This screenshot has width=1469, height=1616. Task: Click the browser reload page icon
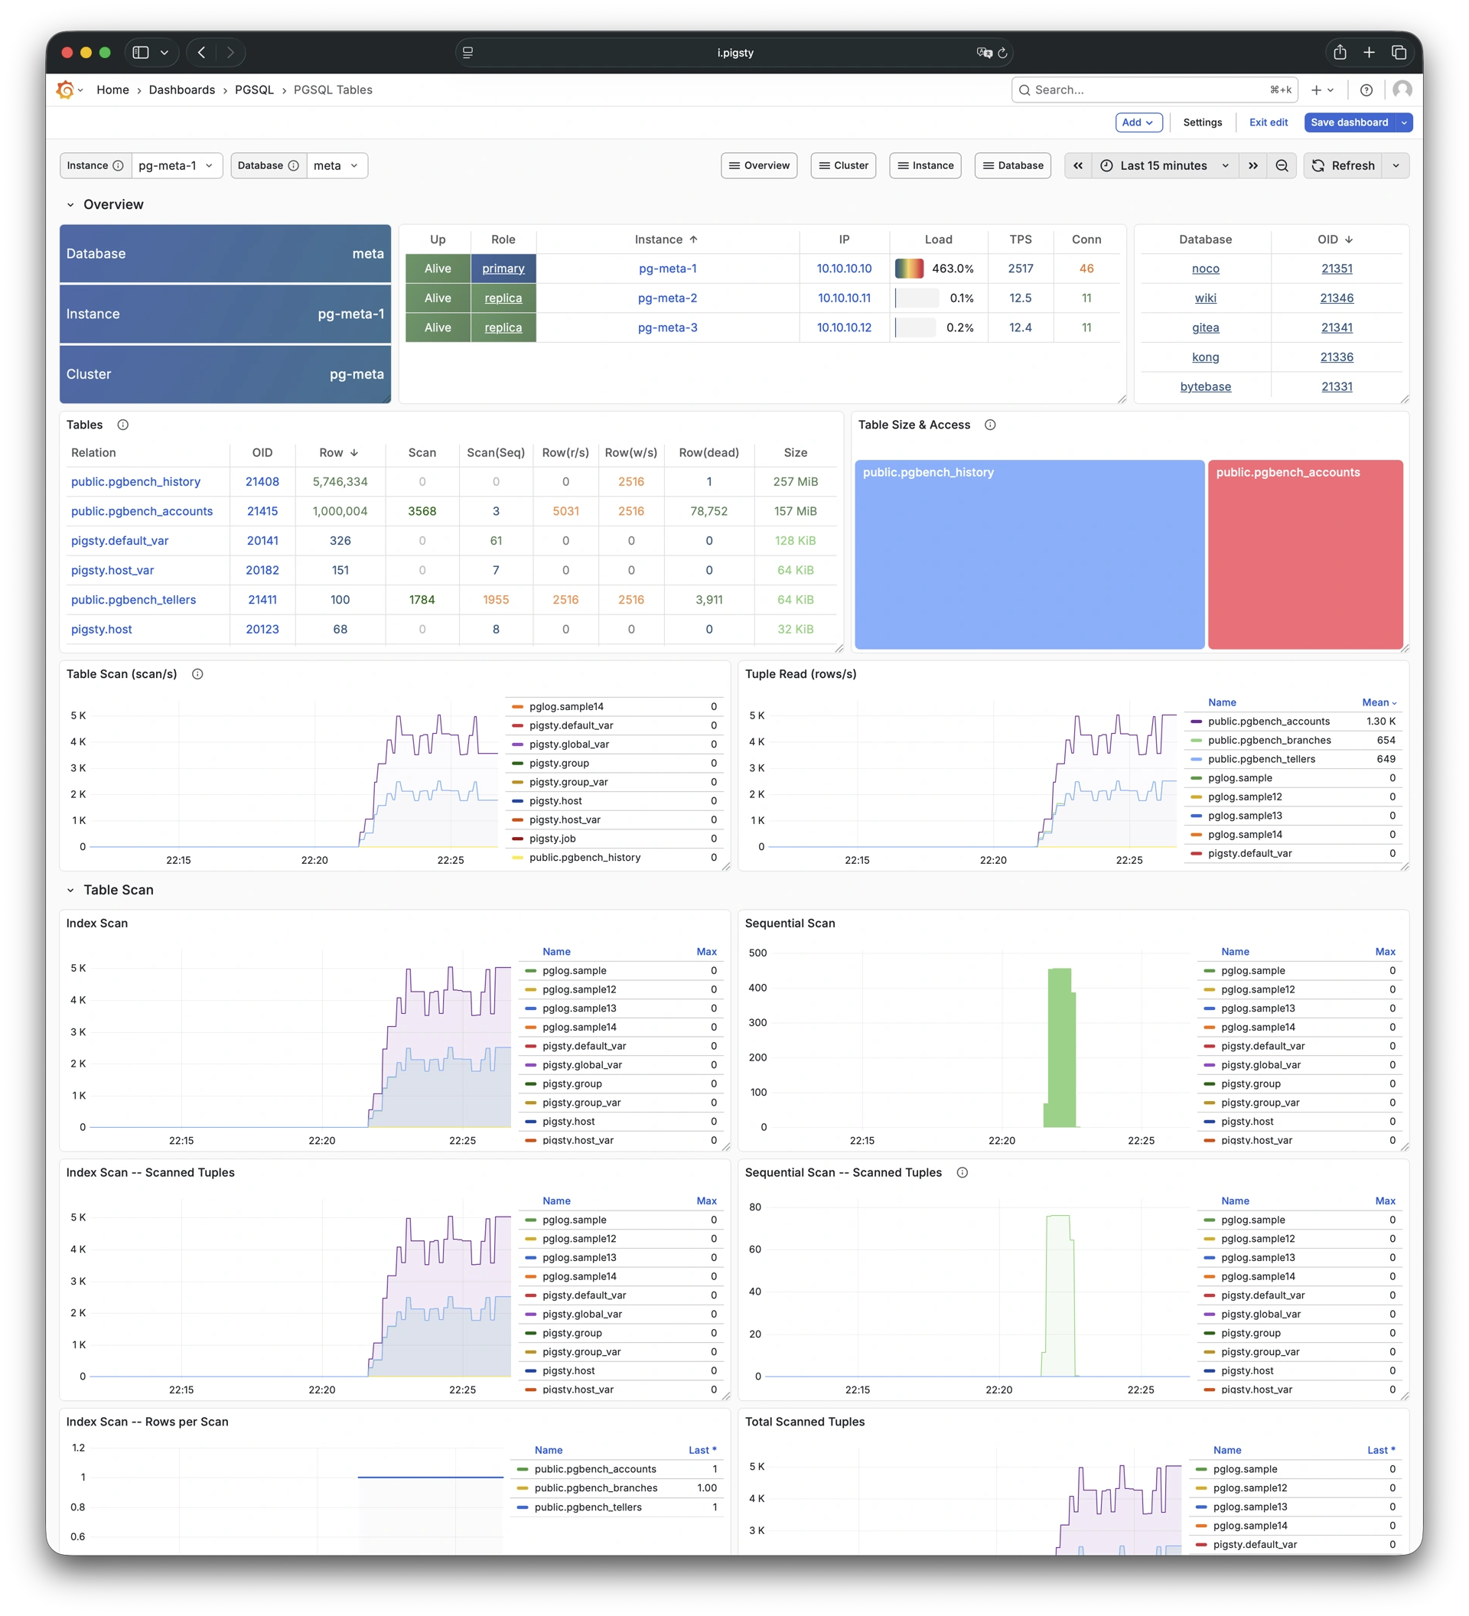1002,53
